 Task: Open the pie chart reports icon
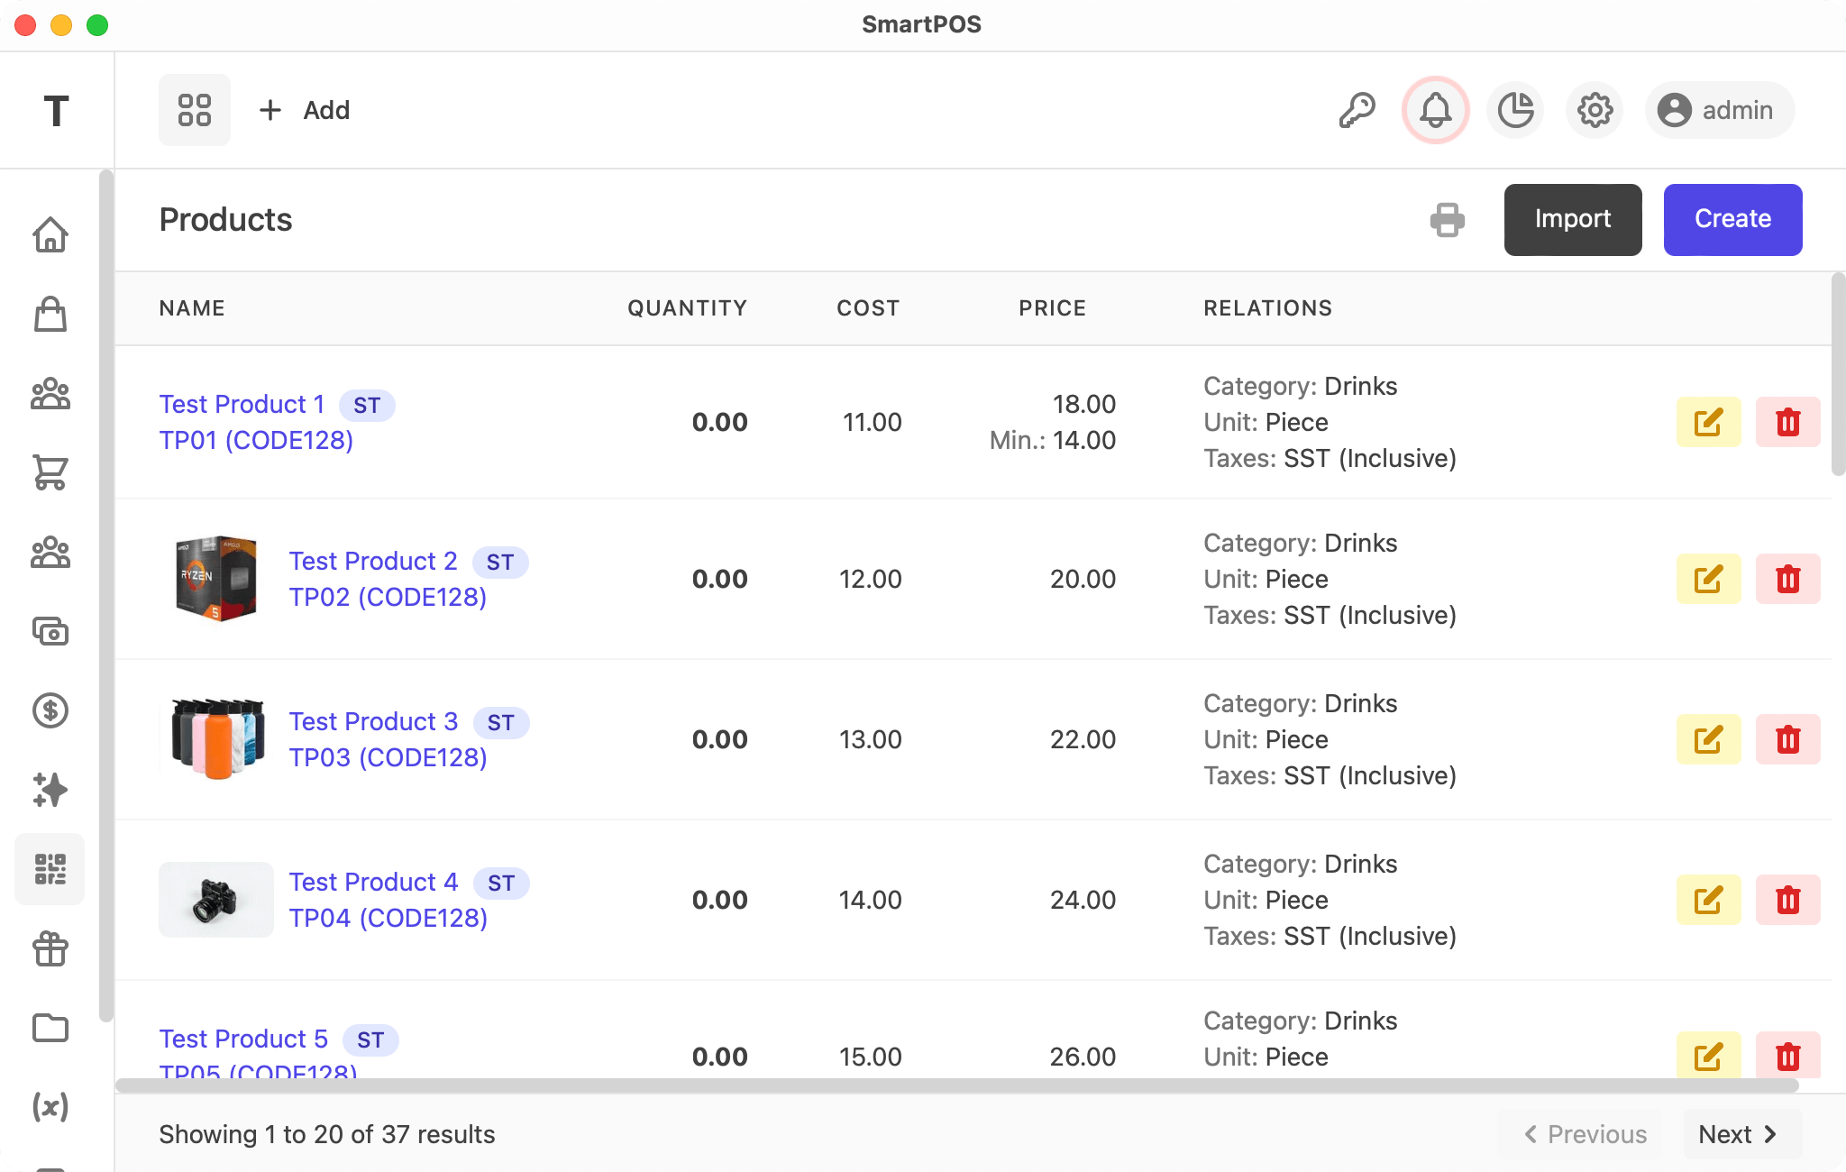(1515, 110)
